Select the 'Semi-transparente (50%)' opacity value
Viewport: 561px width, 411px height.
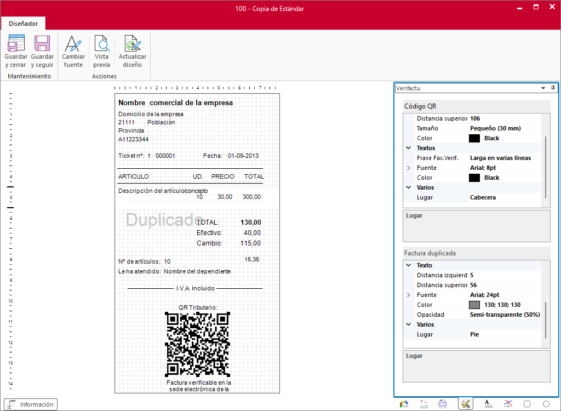tap(505, 315)
